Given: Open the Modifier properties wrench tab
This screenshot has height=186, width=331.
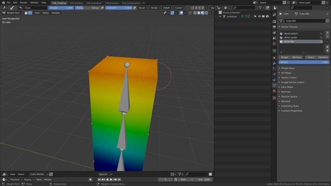Looking at the screenshot, I should click(274, 64).
